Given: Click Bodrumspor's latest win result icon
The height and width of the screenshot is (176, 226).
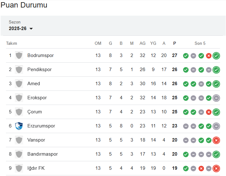Looking at the screenshot, I should pos(216,56).
